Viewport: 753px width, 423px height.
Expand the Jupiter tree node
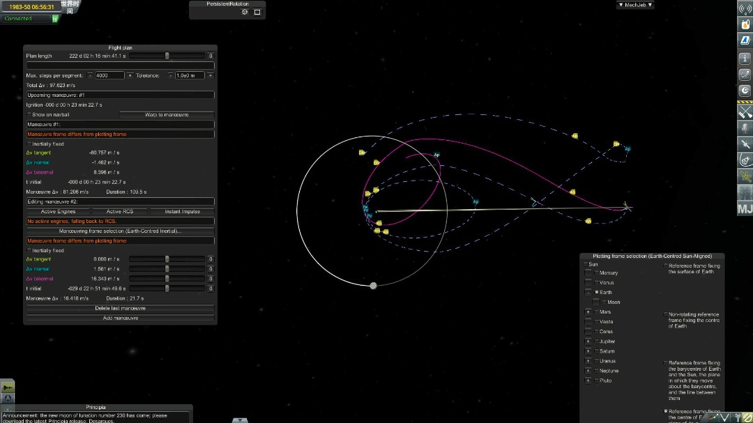588,341
